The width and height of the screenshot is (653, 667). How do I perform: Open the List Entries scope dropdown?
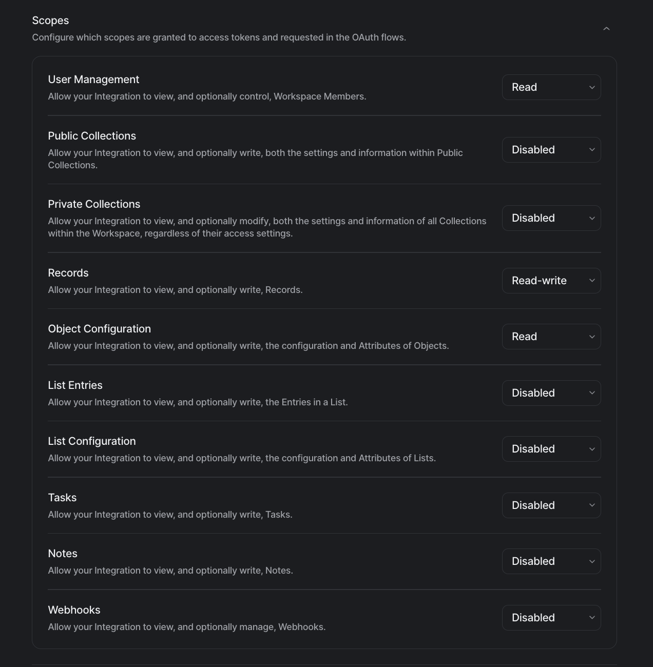click(x=551, y=393)
